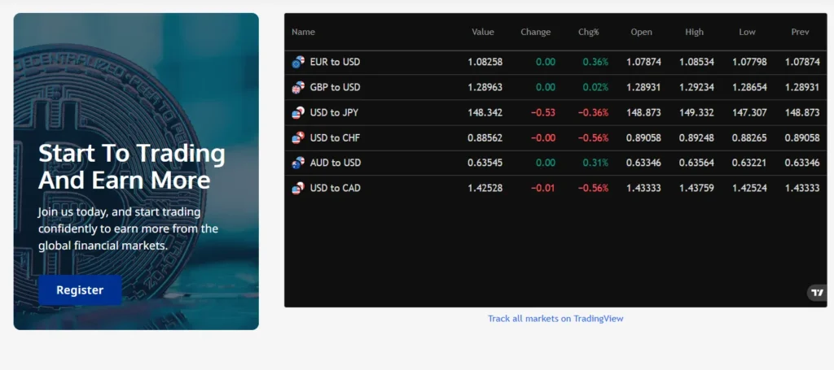Screen dimensions: 834x370
Task: Click the High column header
Action: (695, 33)
